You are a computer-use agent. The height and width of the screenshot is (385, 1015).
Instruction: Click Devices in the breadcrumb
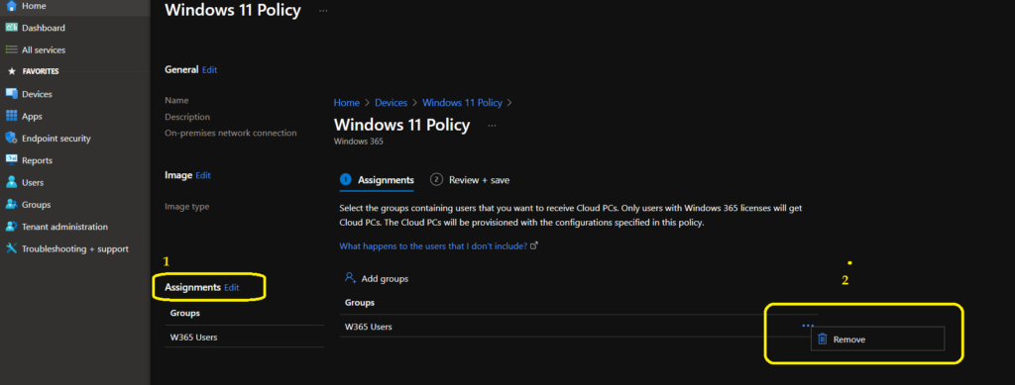coord(391,103)
